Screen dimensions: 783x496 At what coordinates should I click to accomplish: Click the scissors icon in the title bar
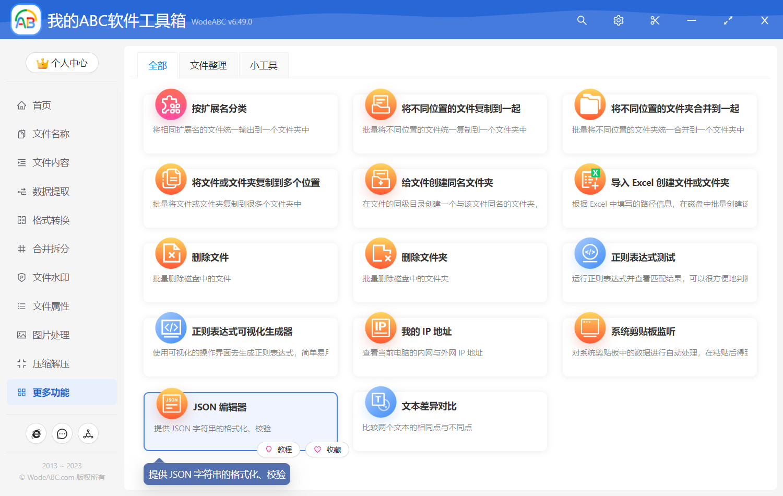click(x=655, y=20)
